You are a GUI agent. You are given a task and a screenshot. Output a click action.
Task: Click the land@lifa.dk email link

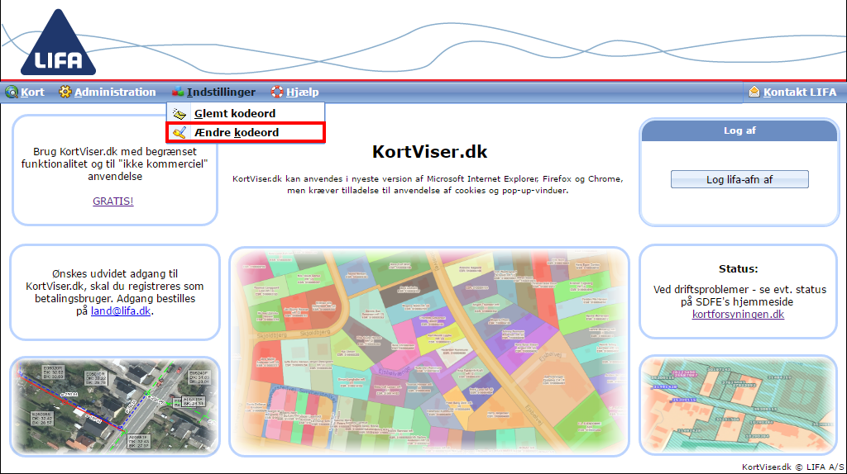tap(121, 311)
